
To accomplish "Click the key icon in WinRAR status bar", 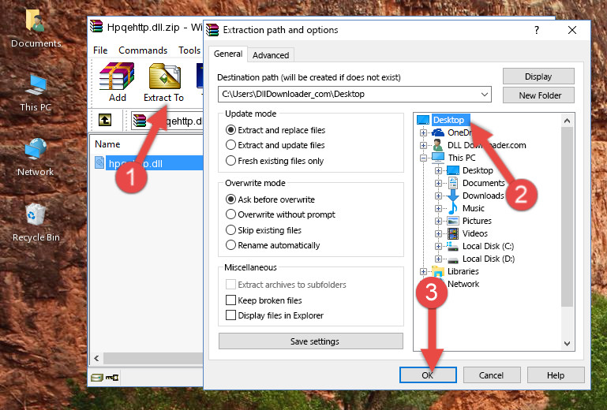I will pos(112,377).
